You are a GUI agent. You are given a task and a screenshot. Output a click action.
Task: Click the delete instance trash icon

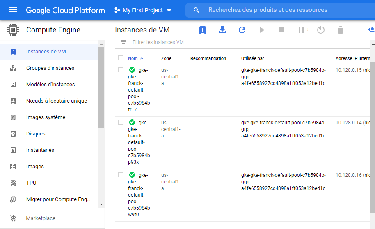340,30
